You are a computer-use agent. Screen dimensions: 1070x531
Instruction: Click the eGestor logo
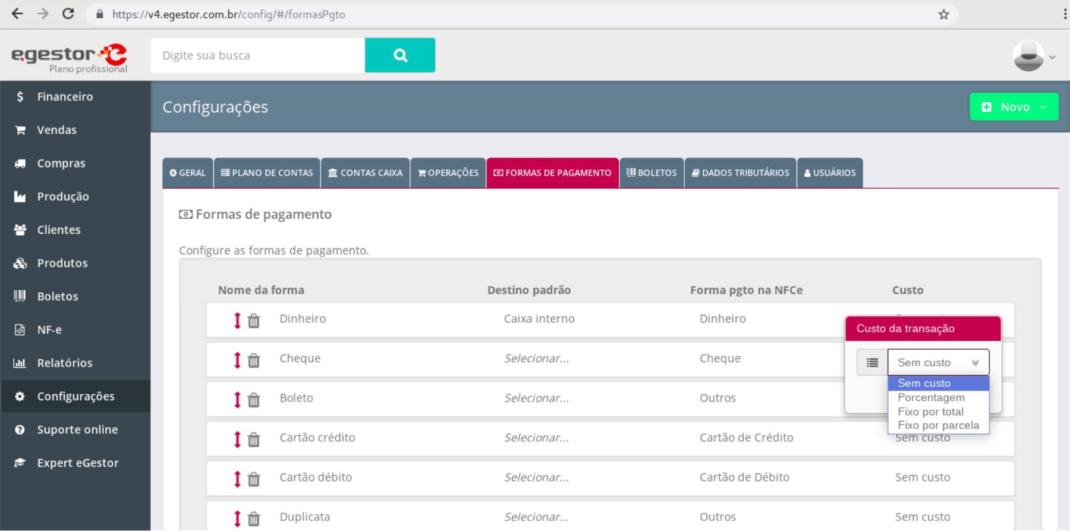point(70,58)
